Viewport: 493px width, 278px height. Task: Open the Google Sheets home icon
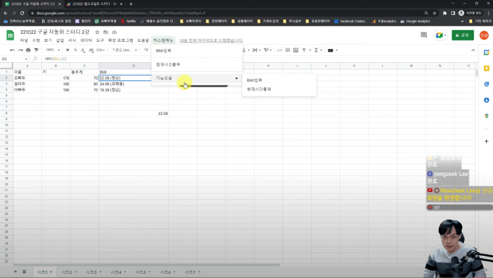click(10, 36)
